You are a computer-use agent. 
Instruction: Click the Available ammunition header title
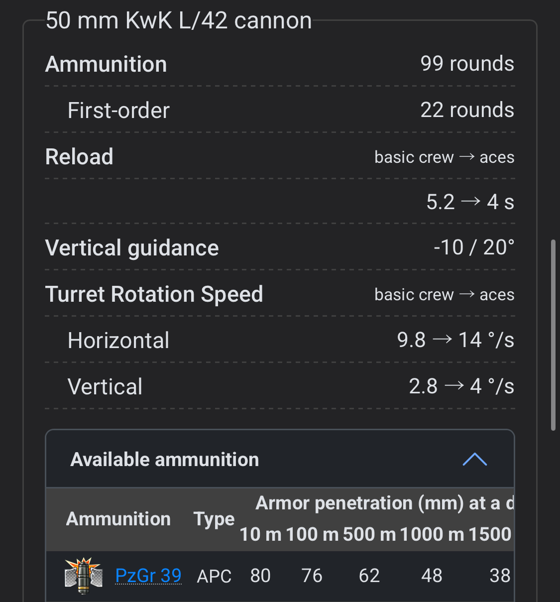point(165,459)
